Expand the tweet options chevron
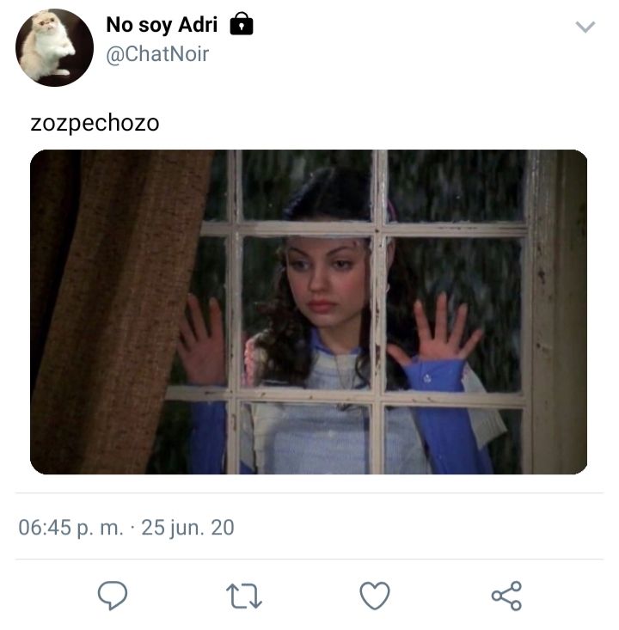 [585, 27]
